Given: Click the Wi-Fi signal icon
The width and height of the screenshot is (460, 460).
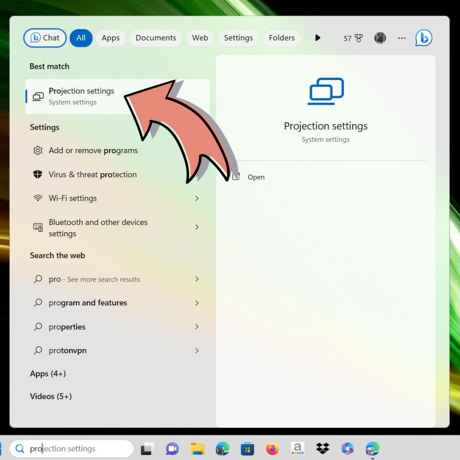Looking at the screenshot, I should (x=38, y=198).
